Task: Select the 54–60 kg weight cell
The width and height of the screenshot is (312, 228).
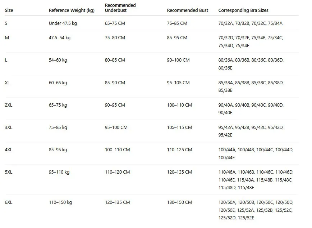Action: coord(58,60)
